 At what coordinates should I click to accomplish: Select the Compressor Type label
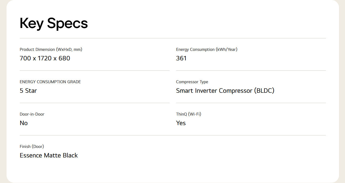click(192, 82)
